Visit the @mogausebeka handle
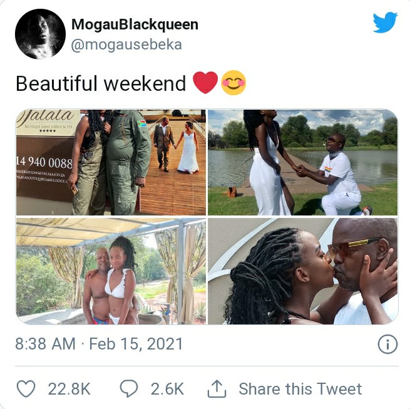 click(x=126, y=44)
